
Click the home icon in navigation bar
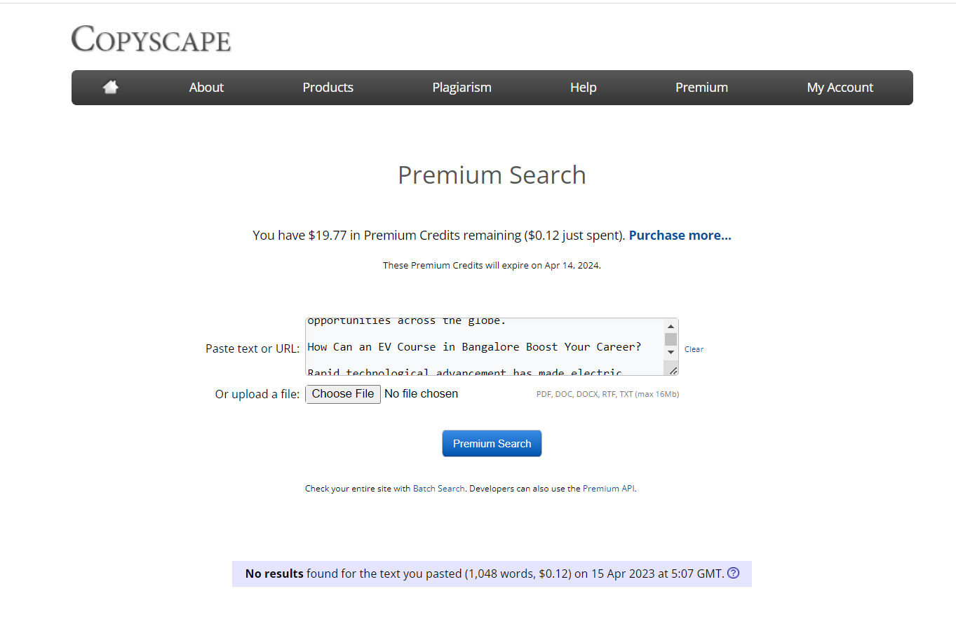(x=110, y=87)
